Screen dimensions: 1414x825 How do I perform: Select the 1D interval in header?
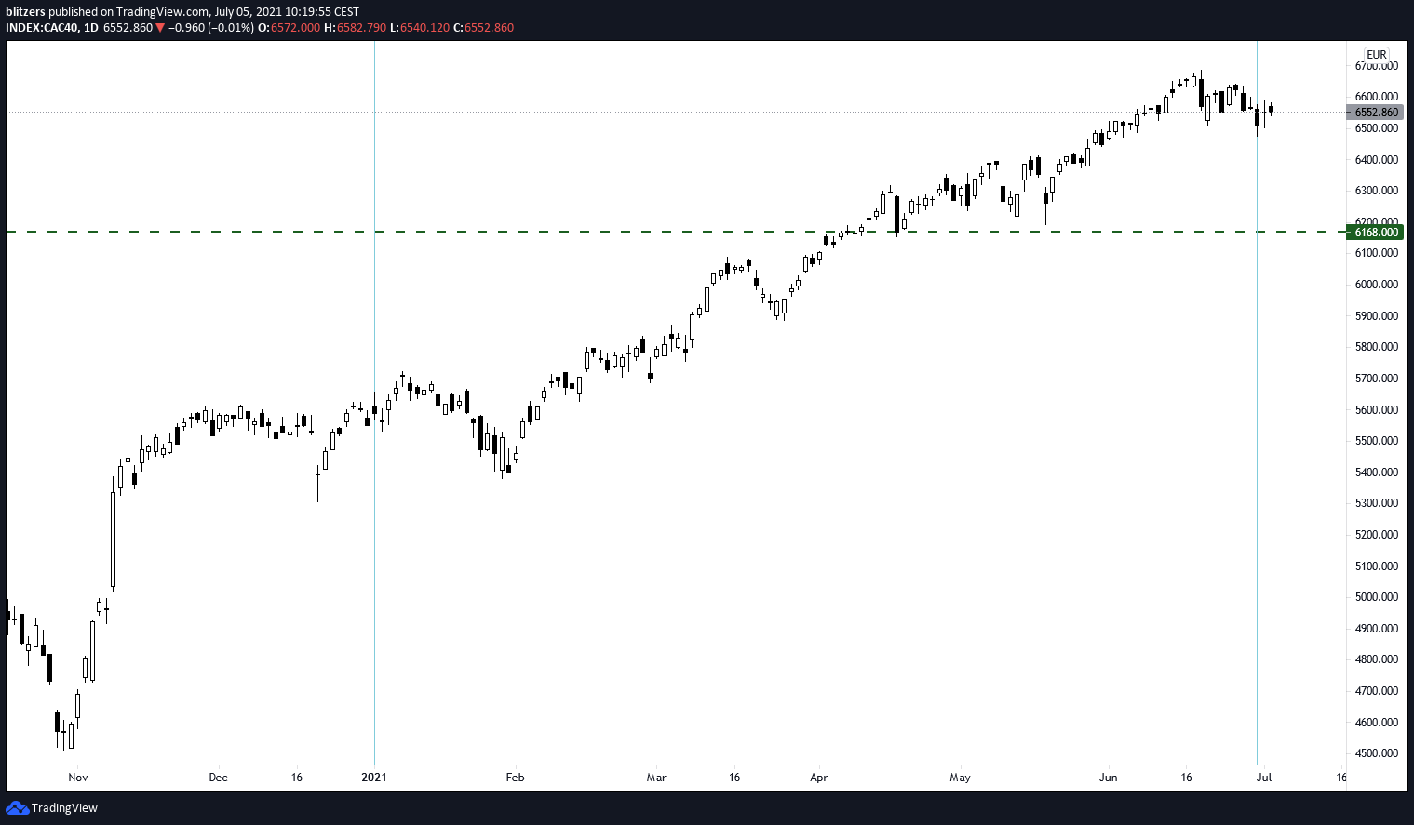[x=90, y=28]
